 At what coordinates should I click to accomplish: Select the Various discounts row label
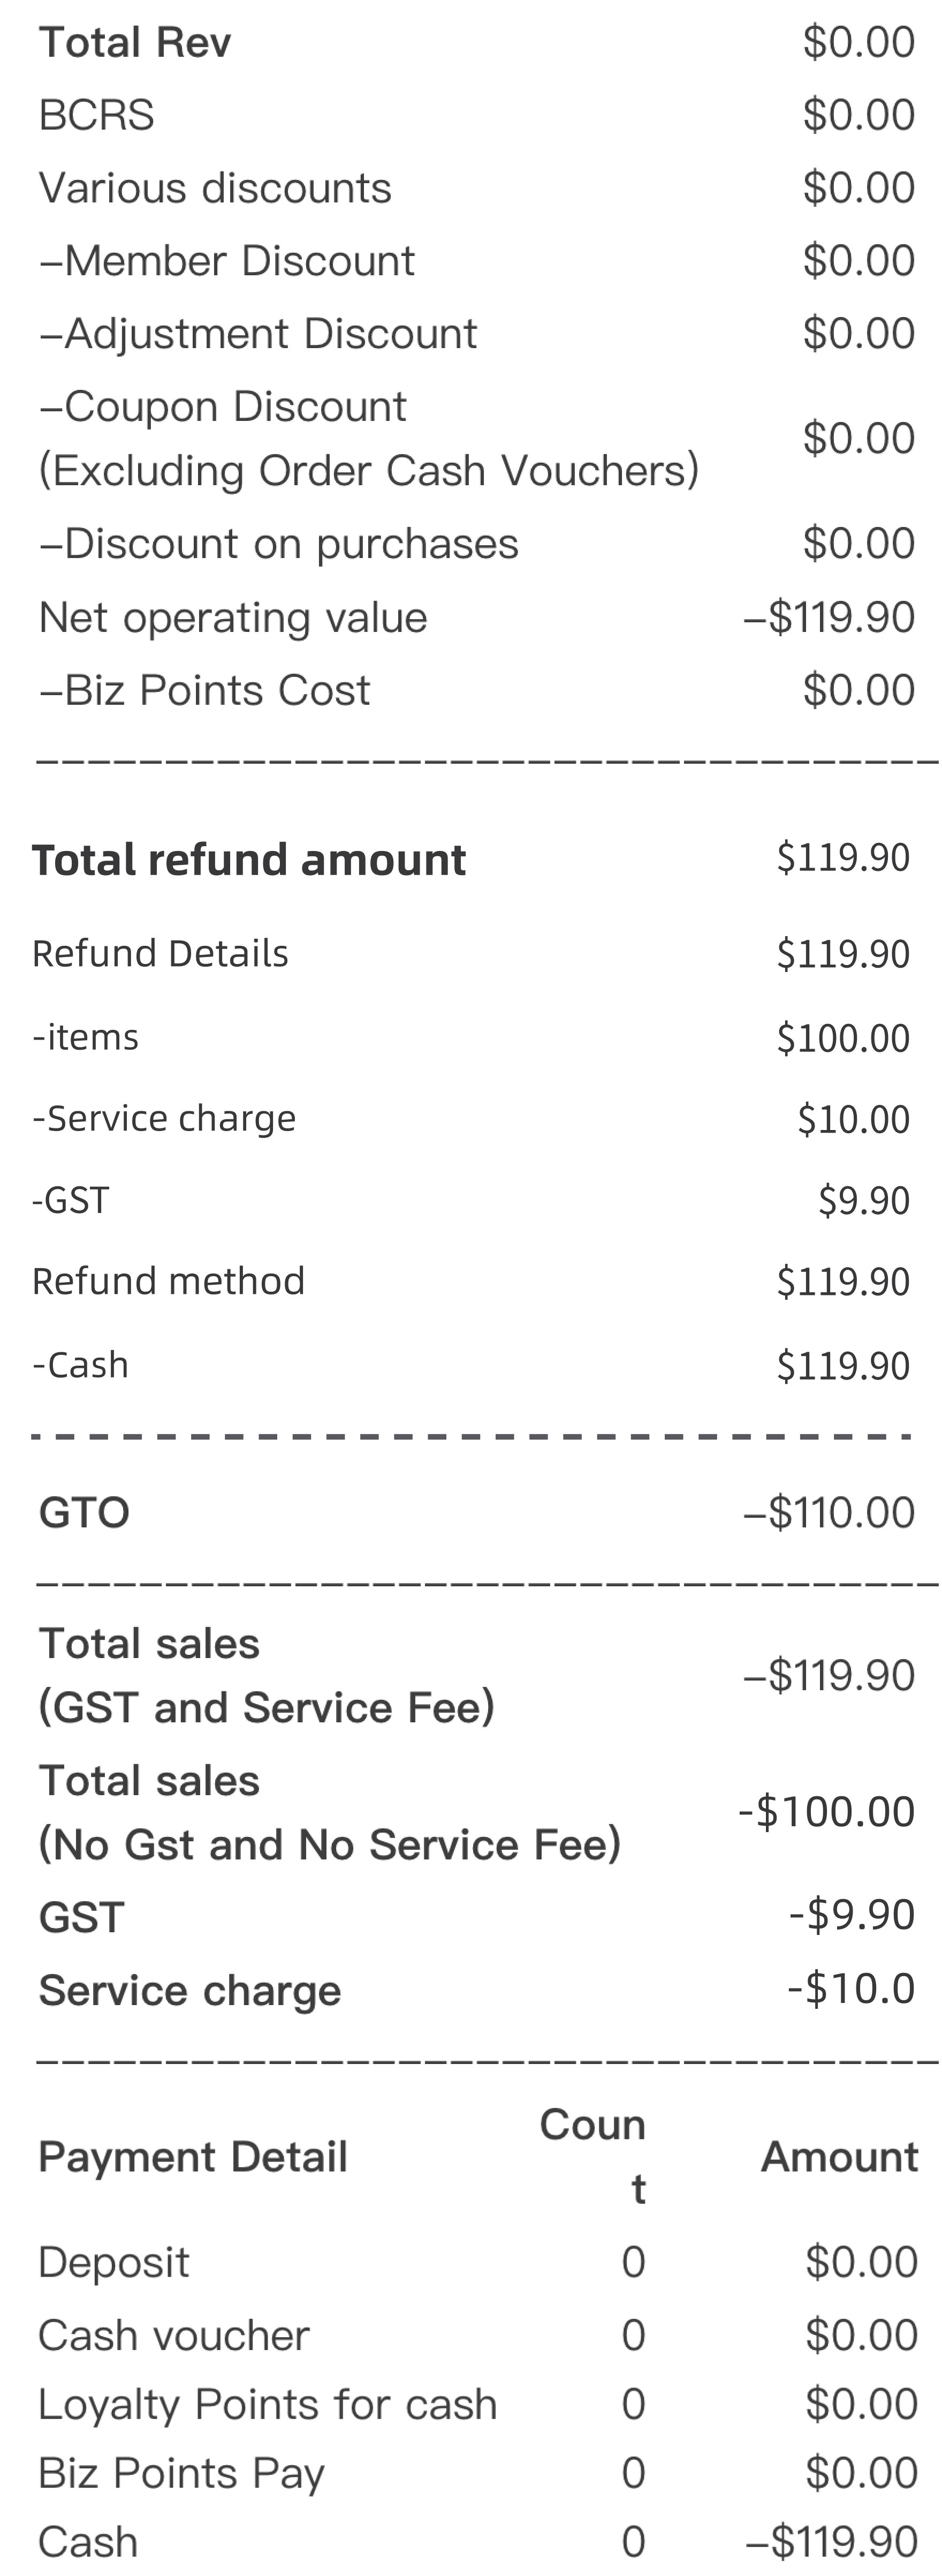pyautogui.click(x=215, y=188)
